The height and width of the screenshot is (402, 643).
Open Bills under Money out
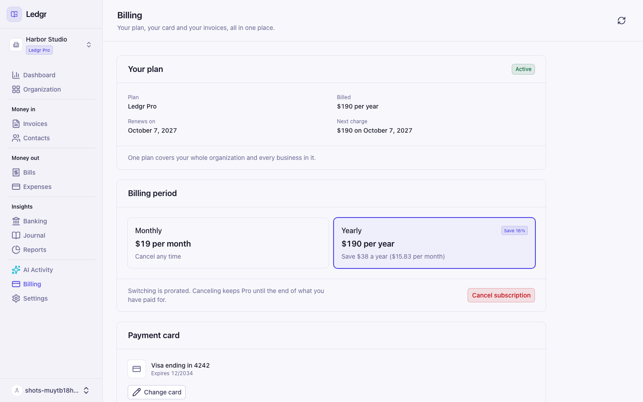(x=51, y=172)
